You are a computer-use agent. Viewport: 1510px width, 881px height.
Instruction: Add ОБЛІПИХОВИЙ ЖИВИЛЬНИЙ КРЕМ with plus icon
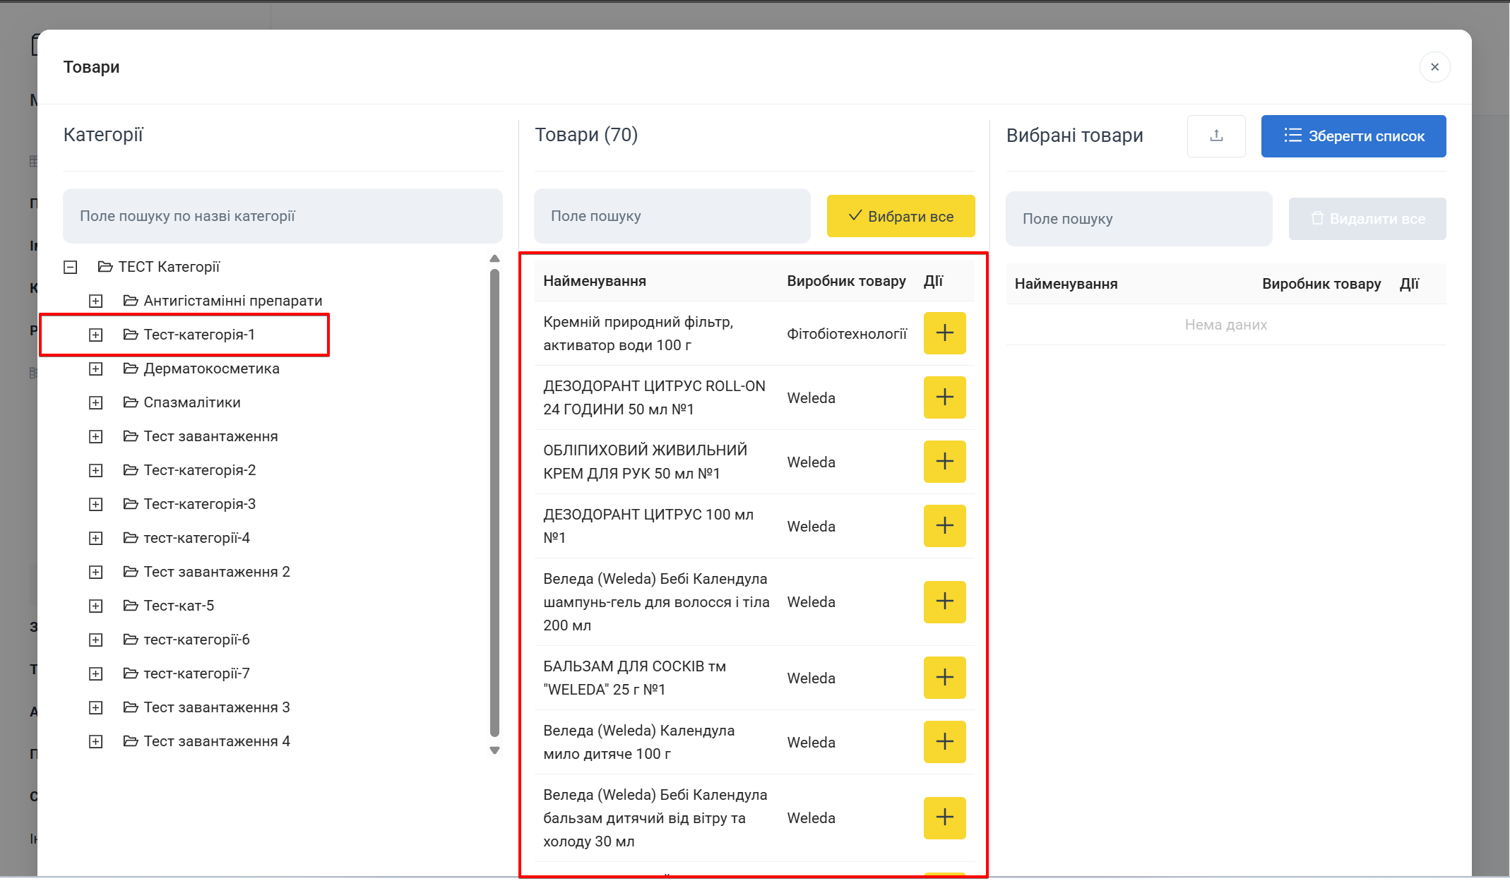tap(944, 462)
